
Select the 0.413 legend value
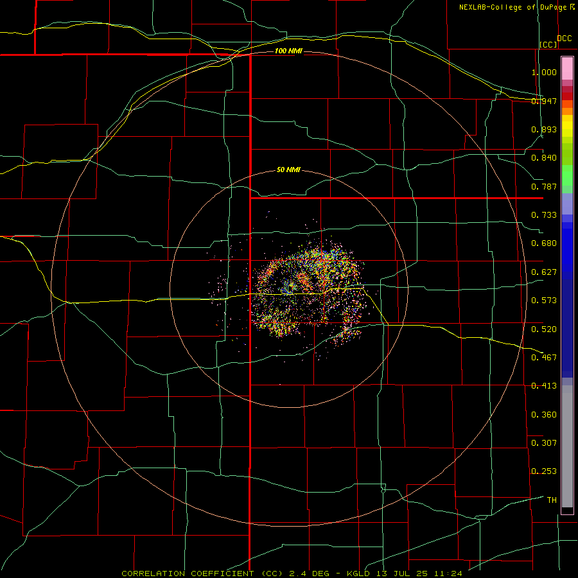click(544, 386)
